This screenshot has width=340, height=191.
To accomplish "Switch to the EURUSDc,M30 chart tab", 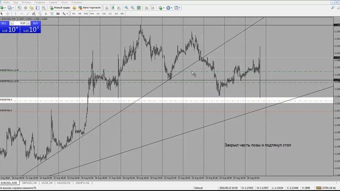I will tap(9, 183).
